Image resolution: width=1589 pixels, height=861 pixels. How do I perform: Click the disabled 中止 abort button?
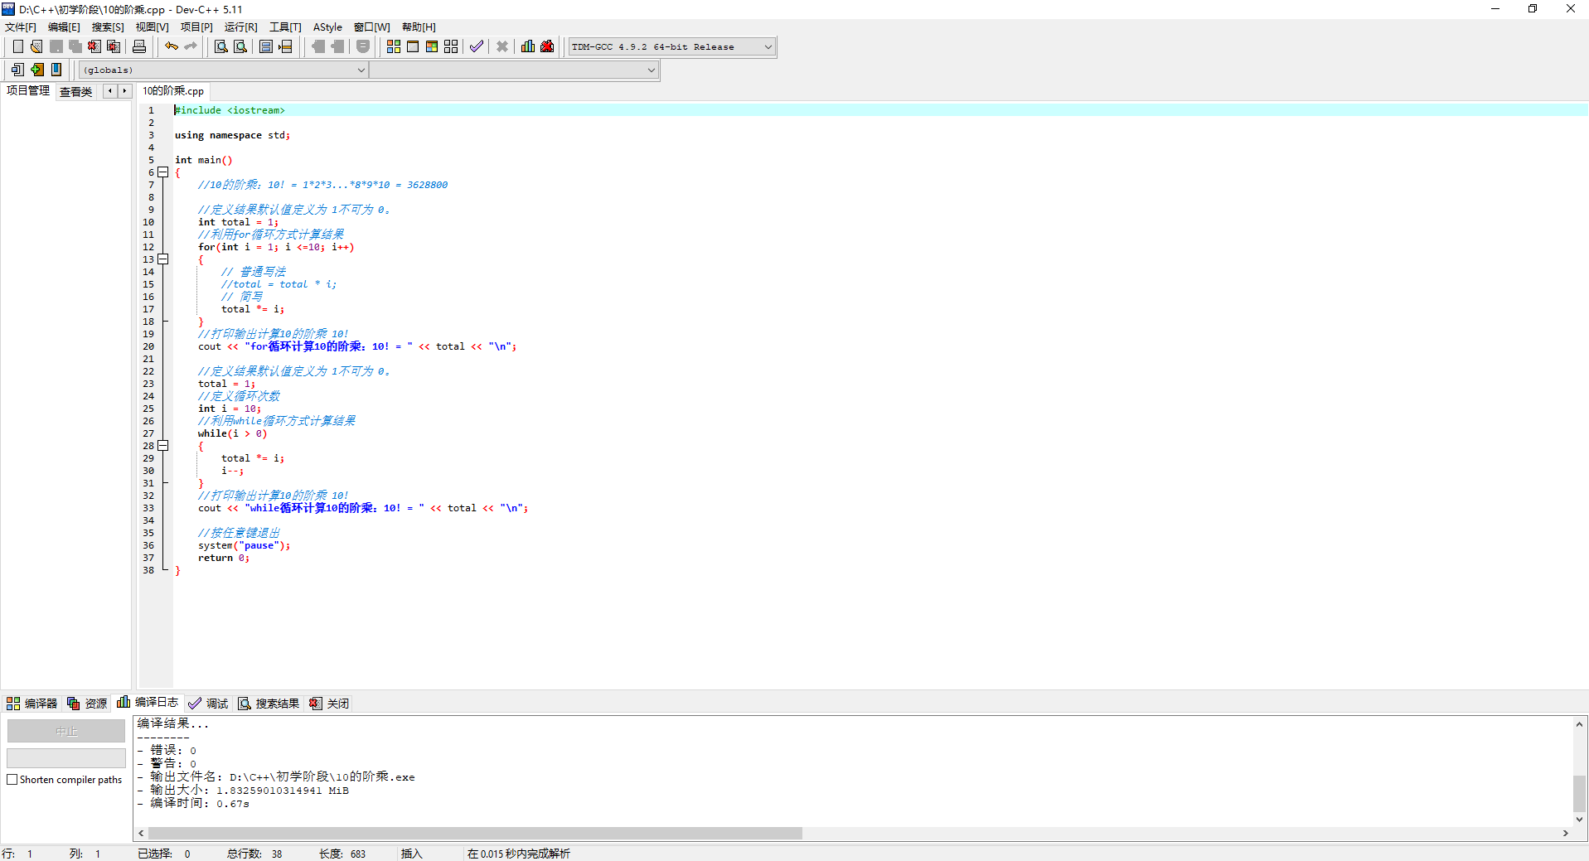(66, 731)
